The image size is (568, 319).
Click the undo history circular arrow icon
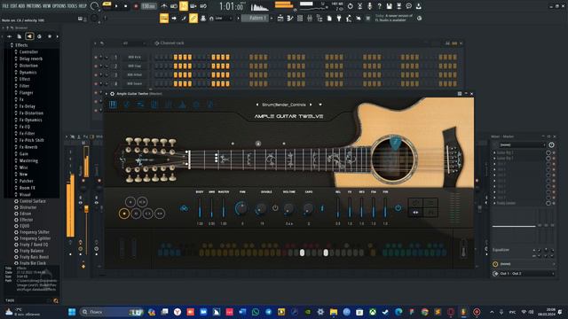[x=350, y=6]
